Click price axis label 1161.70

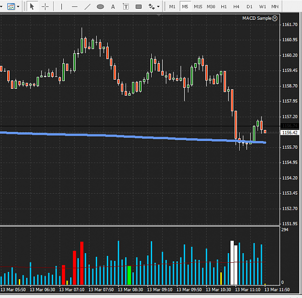(x=290, y=25)
